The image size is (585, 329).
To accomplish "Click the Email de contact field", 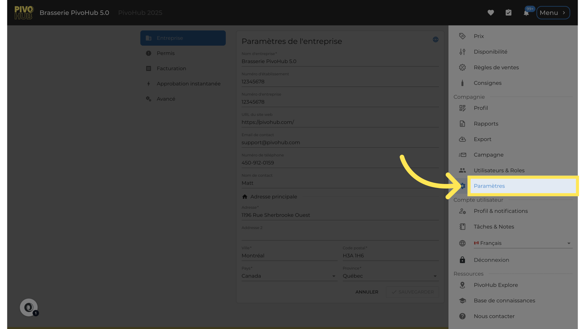I will tap(340, 143).
